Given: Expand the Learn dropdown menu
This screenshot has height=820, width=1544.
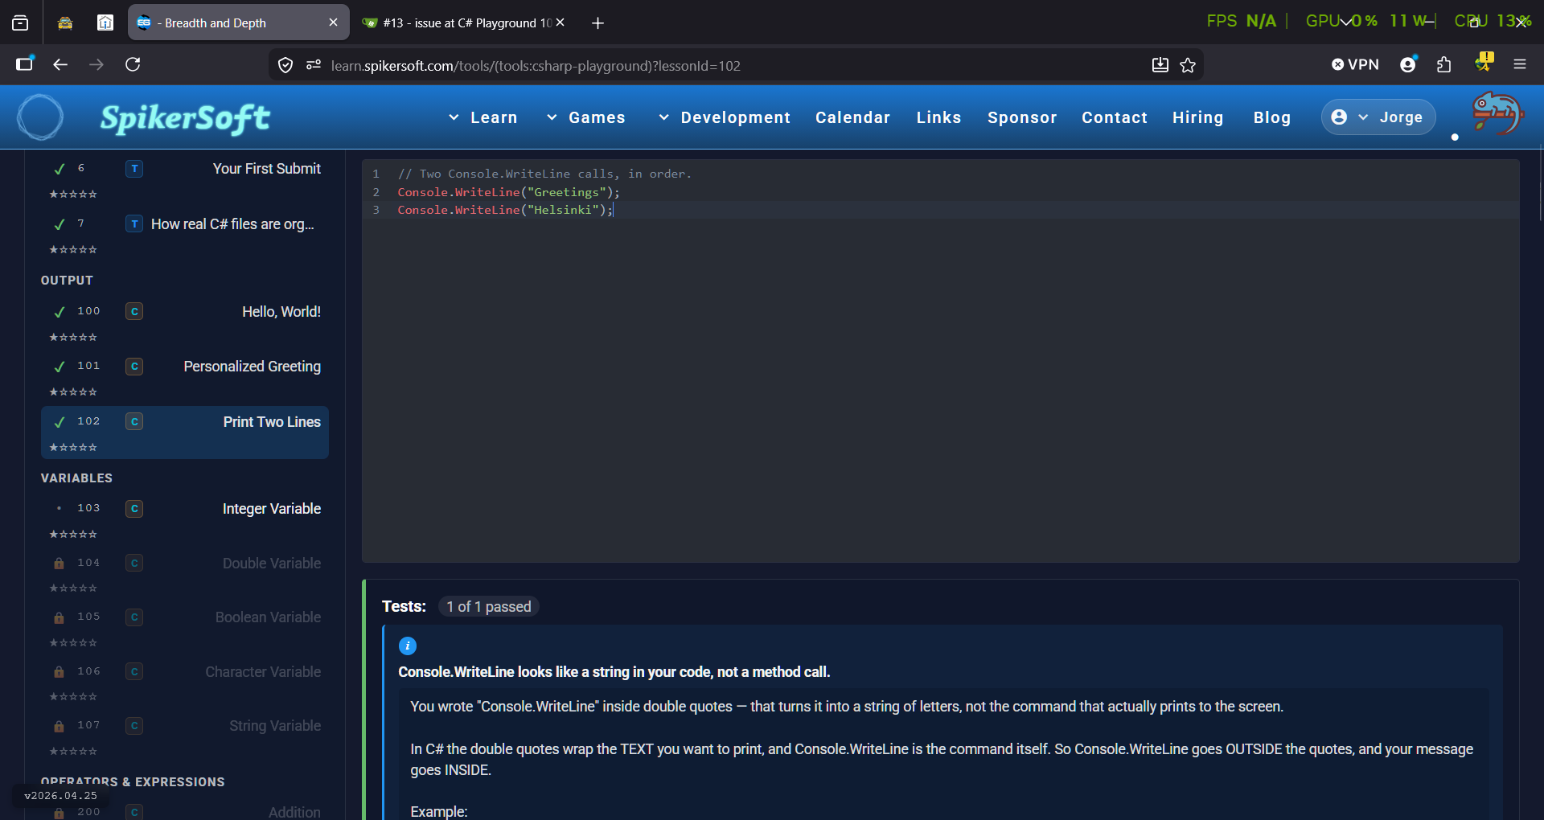Looking at the screenshot, I should click(482, 117).
